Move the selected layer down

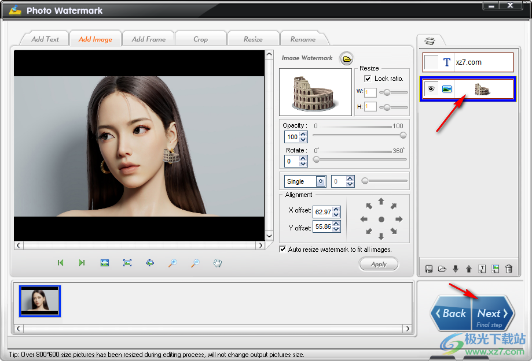point(456,269)
